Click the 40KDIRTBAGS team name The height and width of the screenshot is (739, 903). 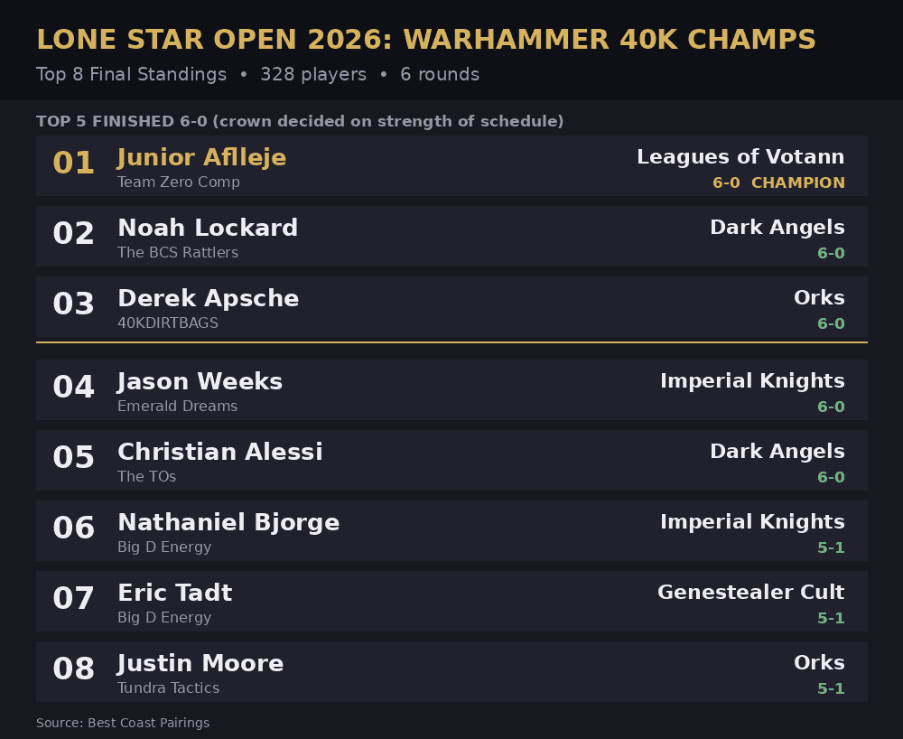[x=168, y=323]
